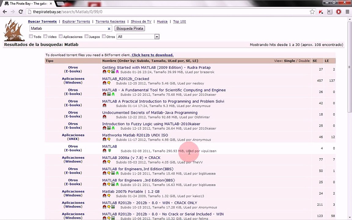Close The Pirate Bay tab
The image size is (352, 220).
pos(51,4)
